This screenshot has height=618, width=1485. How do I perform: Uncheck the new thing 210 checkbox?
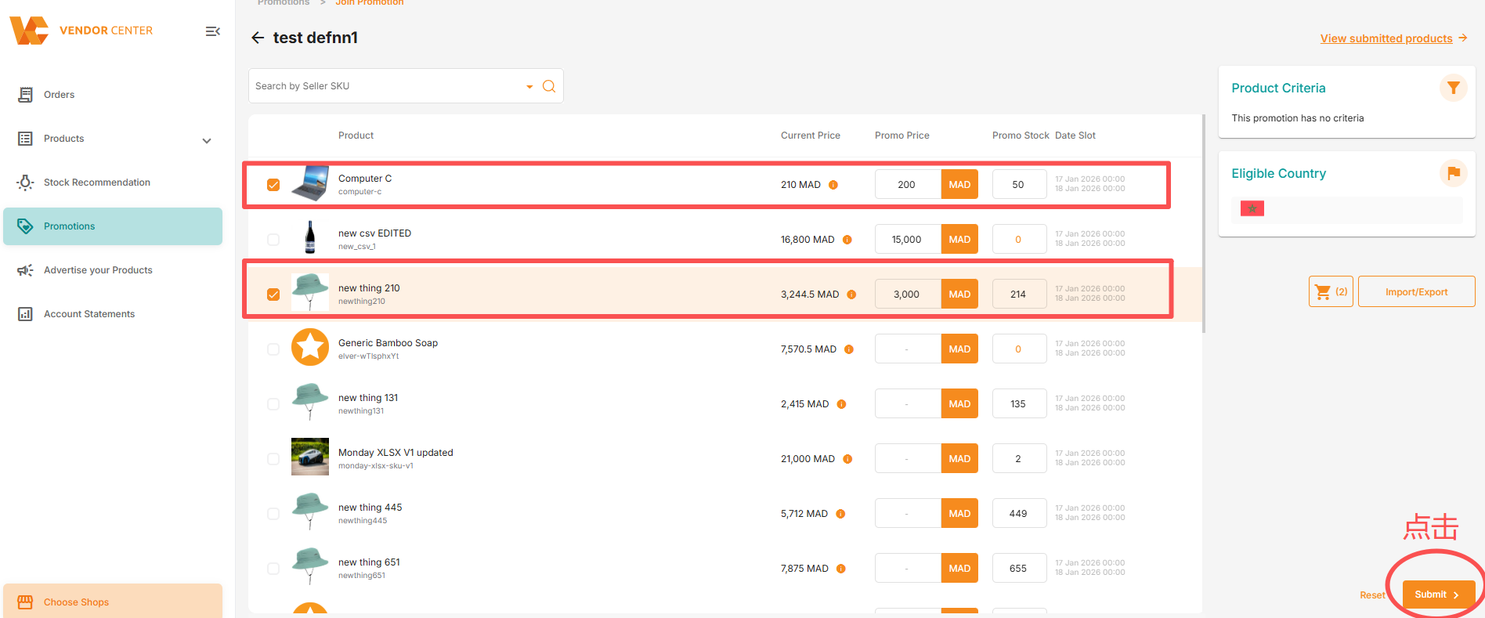pyautogui.click(x=273, y=295)
